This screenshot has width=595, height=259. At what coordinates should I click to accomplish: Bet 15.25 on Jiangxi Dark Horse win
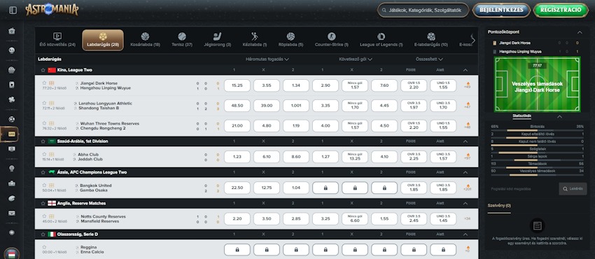coord(237,85)
